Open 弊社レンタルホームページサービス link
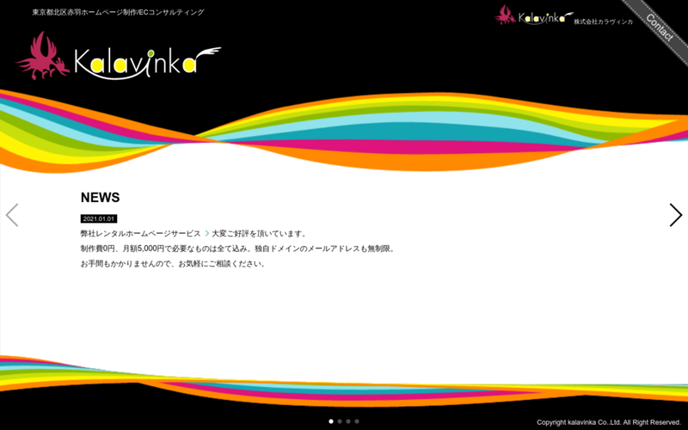This screenshot has height=430, width=688. click(x=141, y=233)
